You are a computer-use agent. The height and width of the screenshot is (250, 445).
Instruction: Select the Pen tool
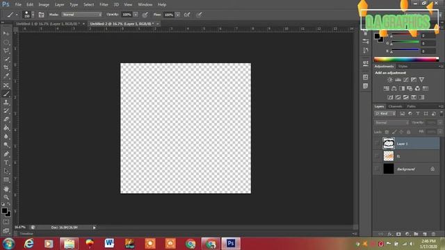6,154
